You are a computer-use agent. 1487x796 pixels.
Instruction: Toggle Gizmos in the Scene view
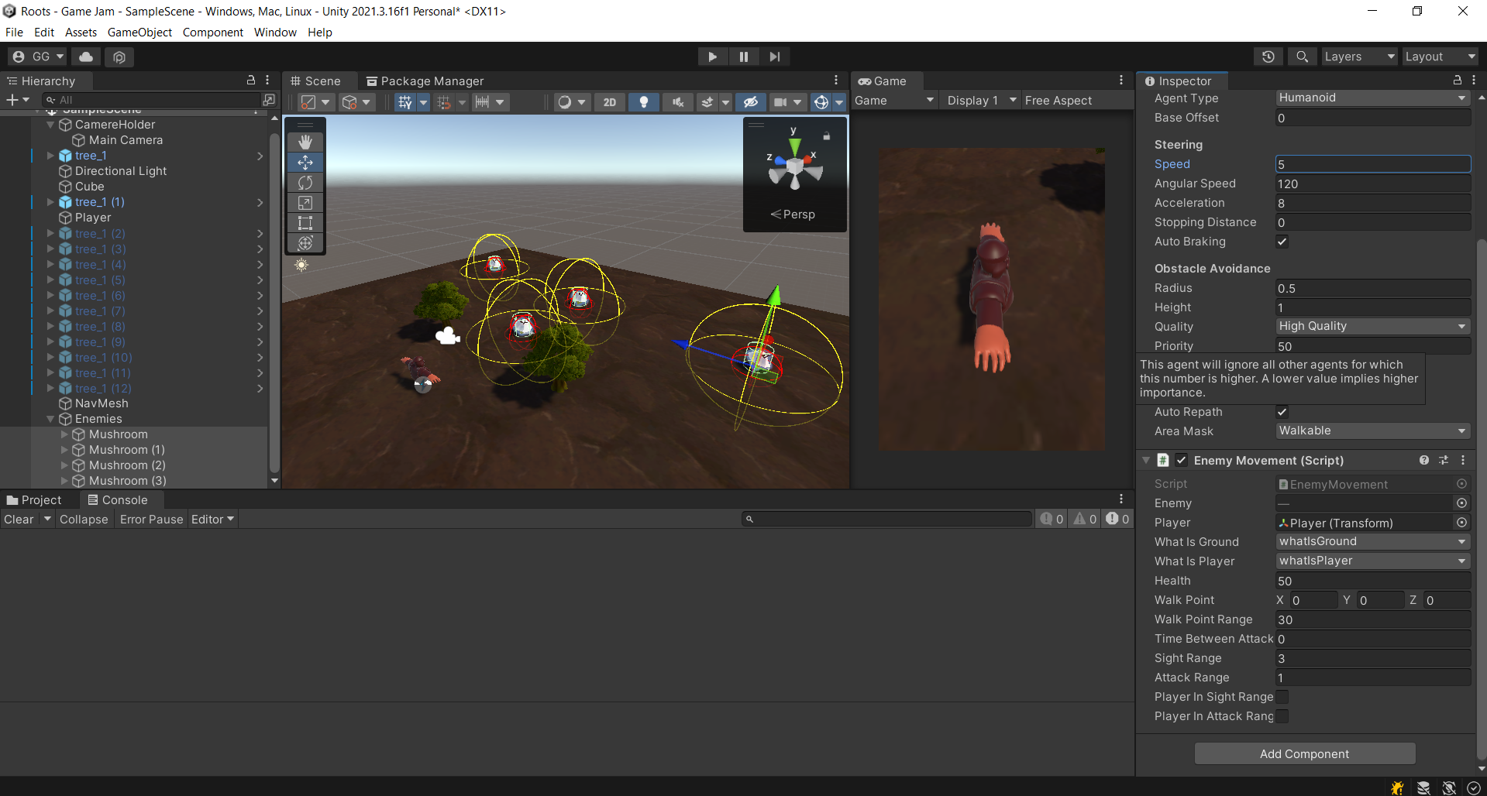coord(821,102)
